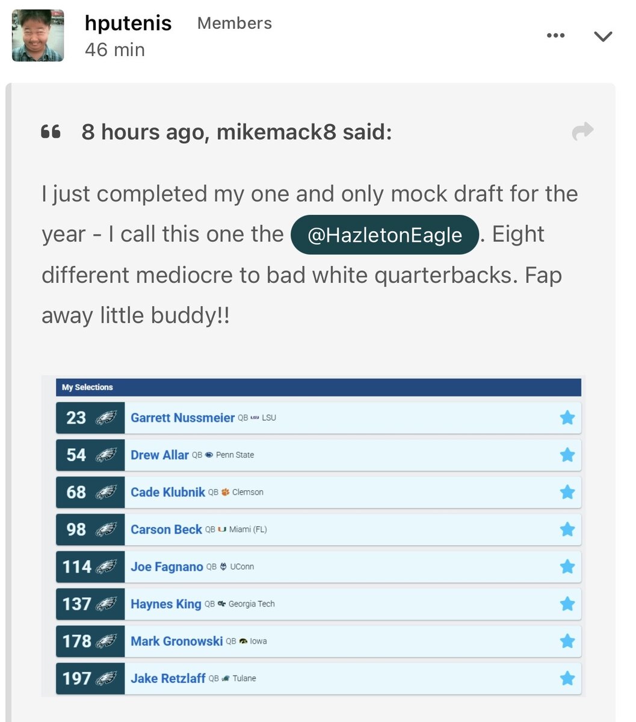Click hputenis profile avatar thumbnail

click(38, 35)
